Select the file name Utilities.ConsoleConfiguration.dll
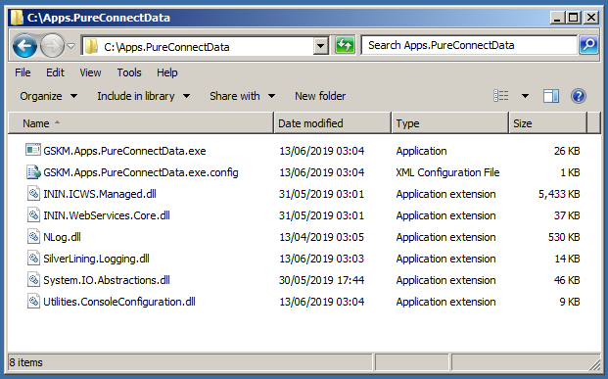Screen dimensions: 608x379 click(119, 302)
